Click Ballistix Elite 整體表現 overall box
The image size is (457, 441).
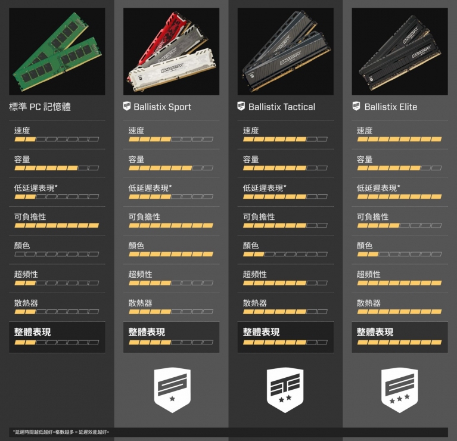tap(400, 337)
